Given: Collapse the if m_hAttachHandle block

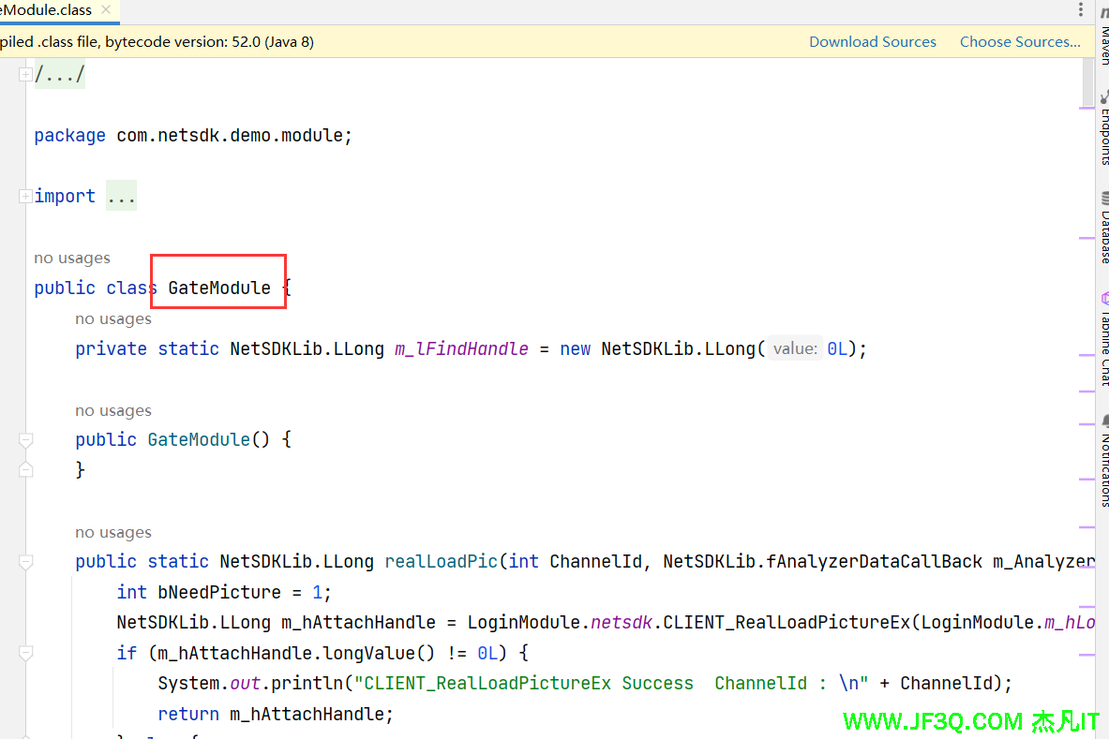Looking at the screenshot, I should 25,653.
